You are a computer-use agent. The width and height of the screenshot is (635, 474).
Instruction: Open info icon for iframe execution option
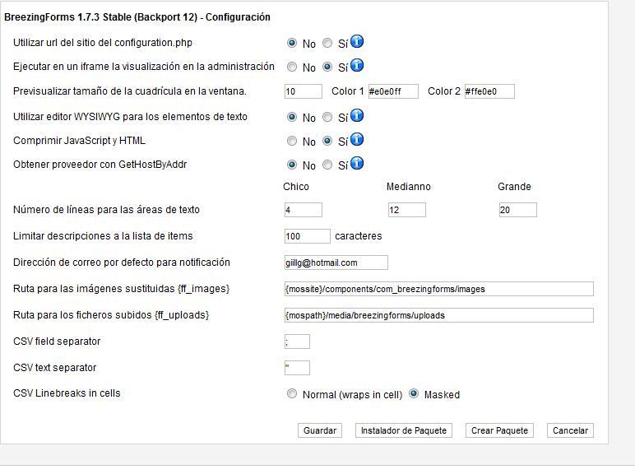tap(357, 65)
